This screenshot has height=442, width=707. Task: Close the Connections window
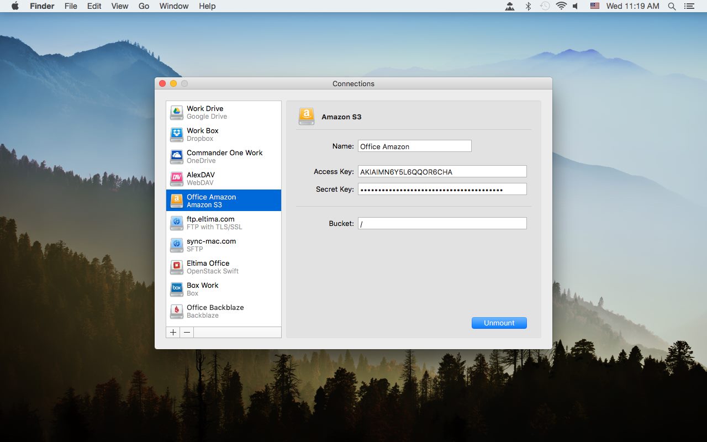162,83
